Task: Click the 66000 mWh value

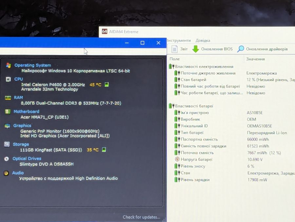Action: coord(258,139)
